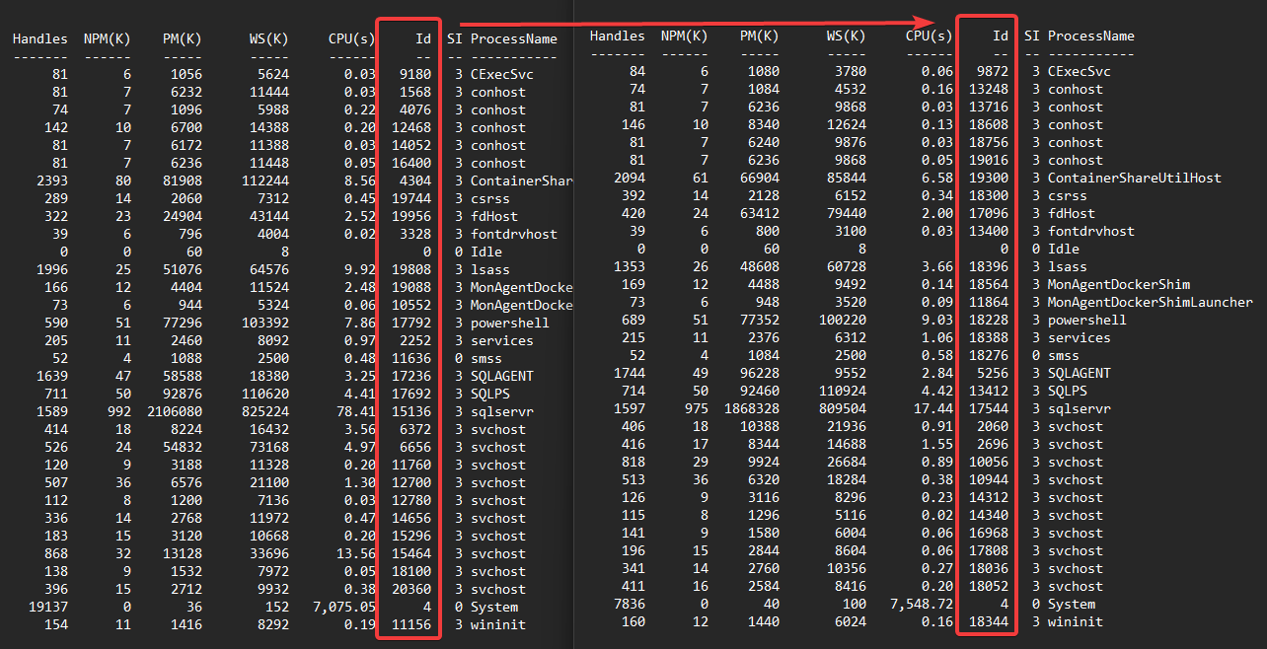Select powershell Id 17792

[x=410, y=323]
